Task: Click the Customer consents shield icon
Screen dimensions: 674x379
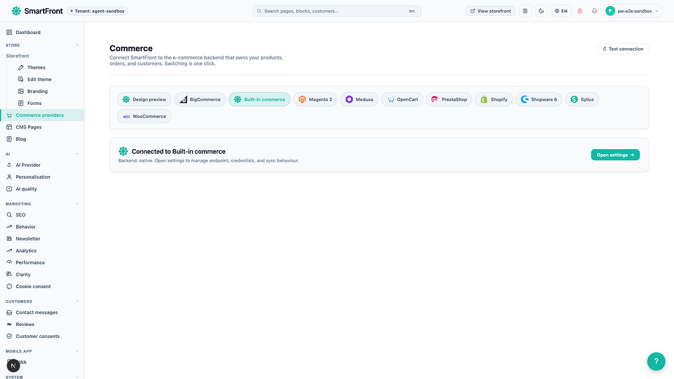Action: [9, 337]
